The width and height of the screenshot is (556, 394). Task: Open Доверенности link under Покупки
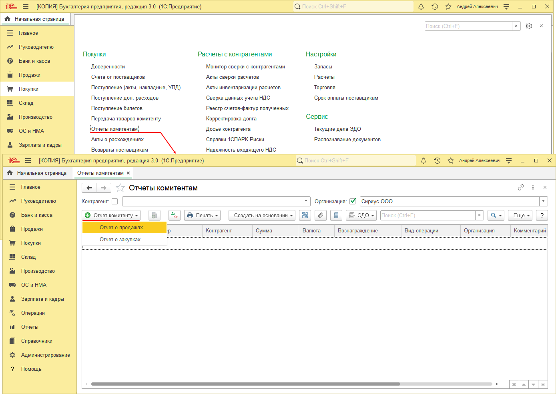tap(108, 67)
